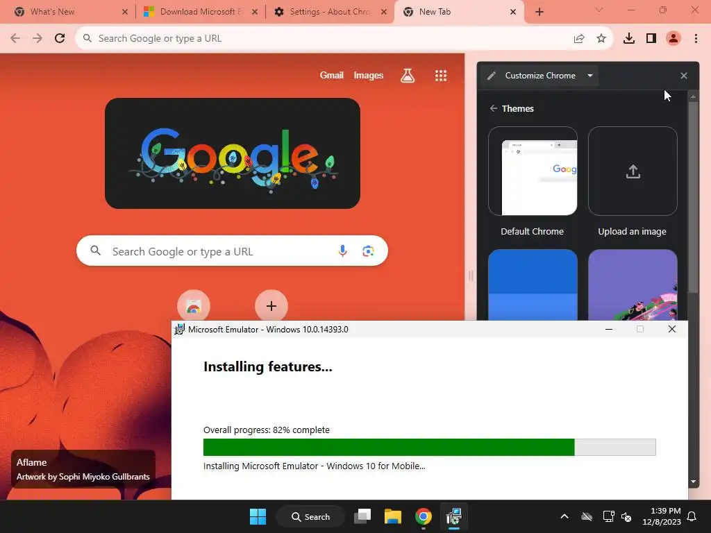The image size is (711, 533).
Task: Reload the current page
Action: click(60, 39)
